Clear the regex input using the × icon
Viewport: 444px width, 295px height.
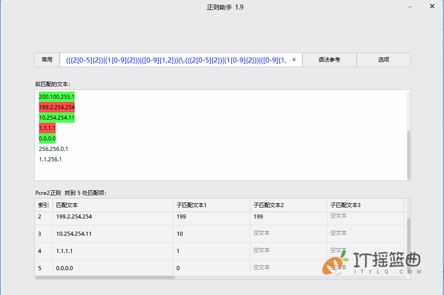point(294,59)
